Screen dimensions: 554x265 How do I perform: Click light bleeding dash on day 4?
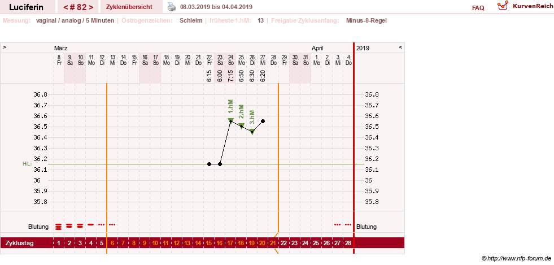[91, 224]
